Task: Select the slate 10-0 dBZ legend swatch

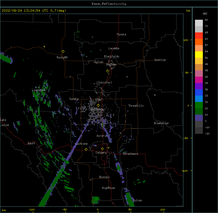Action: pos(199,118)
